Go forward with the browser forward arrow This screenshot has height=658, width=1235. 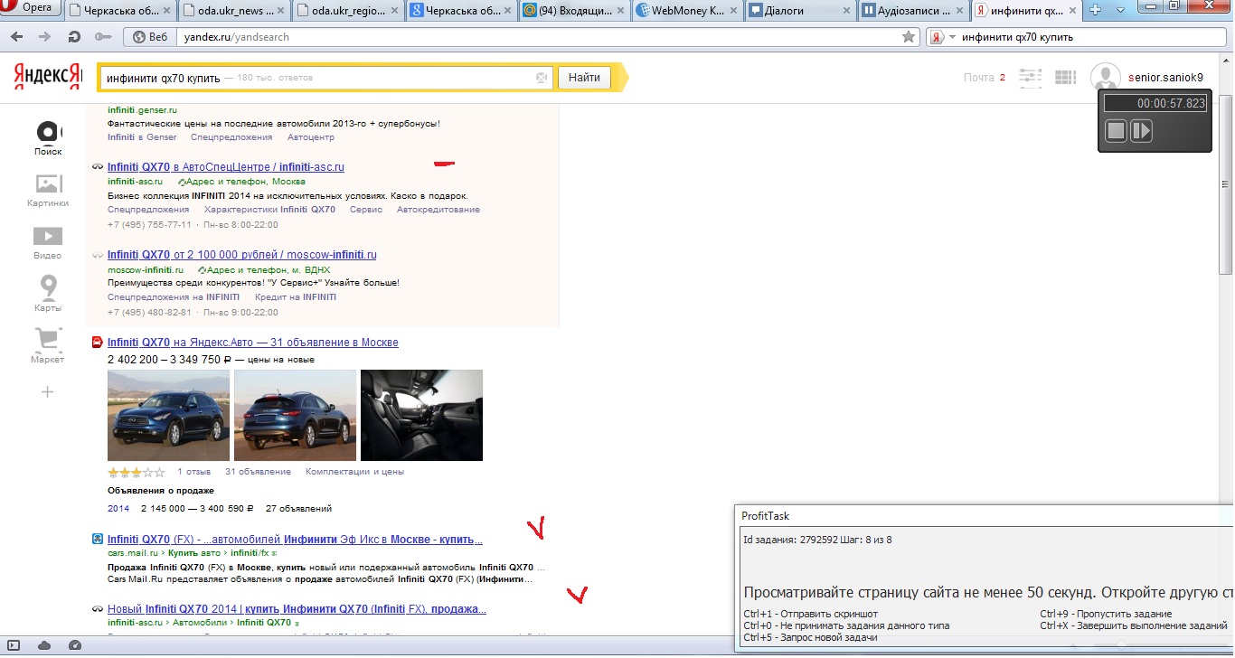tap(45, 37)
